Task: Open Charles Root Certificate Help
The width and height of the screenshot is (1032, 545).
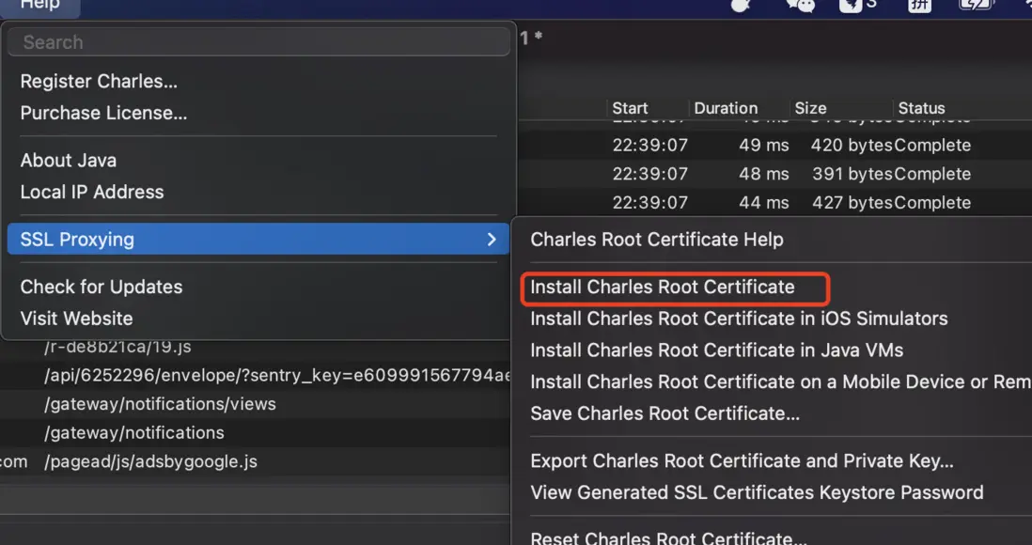Action: click(657, 240)
